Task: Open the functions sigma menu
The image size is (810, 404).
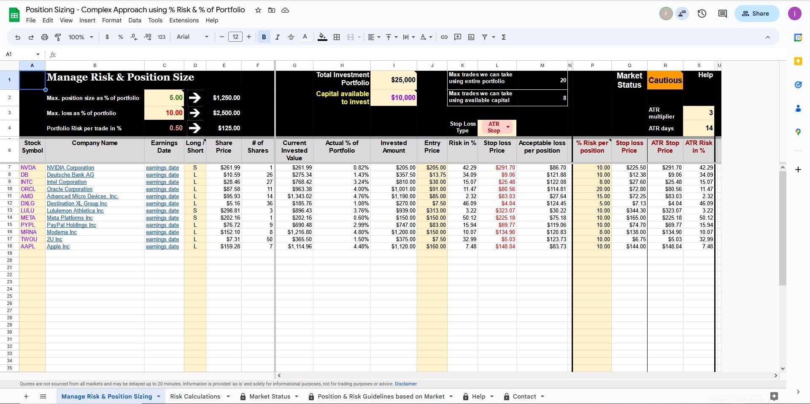Action: coord(504,37)
